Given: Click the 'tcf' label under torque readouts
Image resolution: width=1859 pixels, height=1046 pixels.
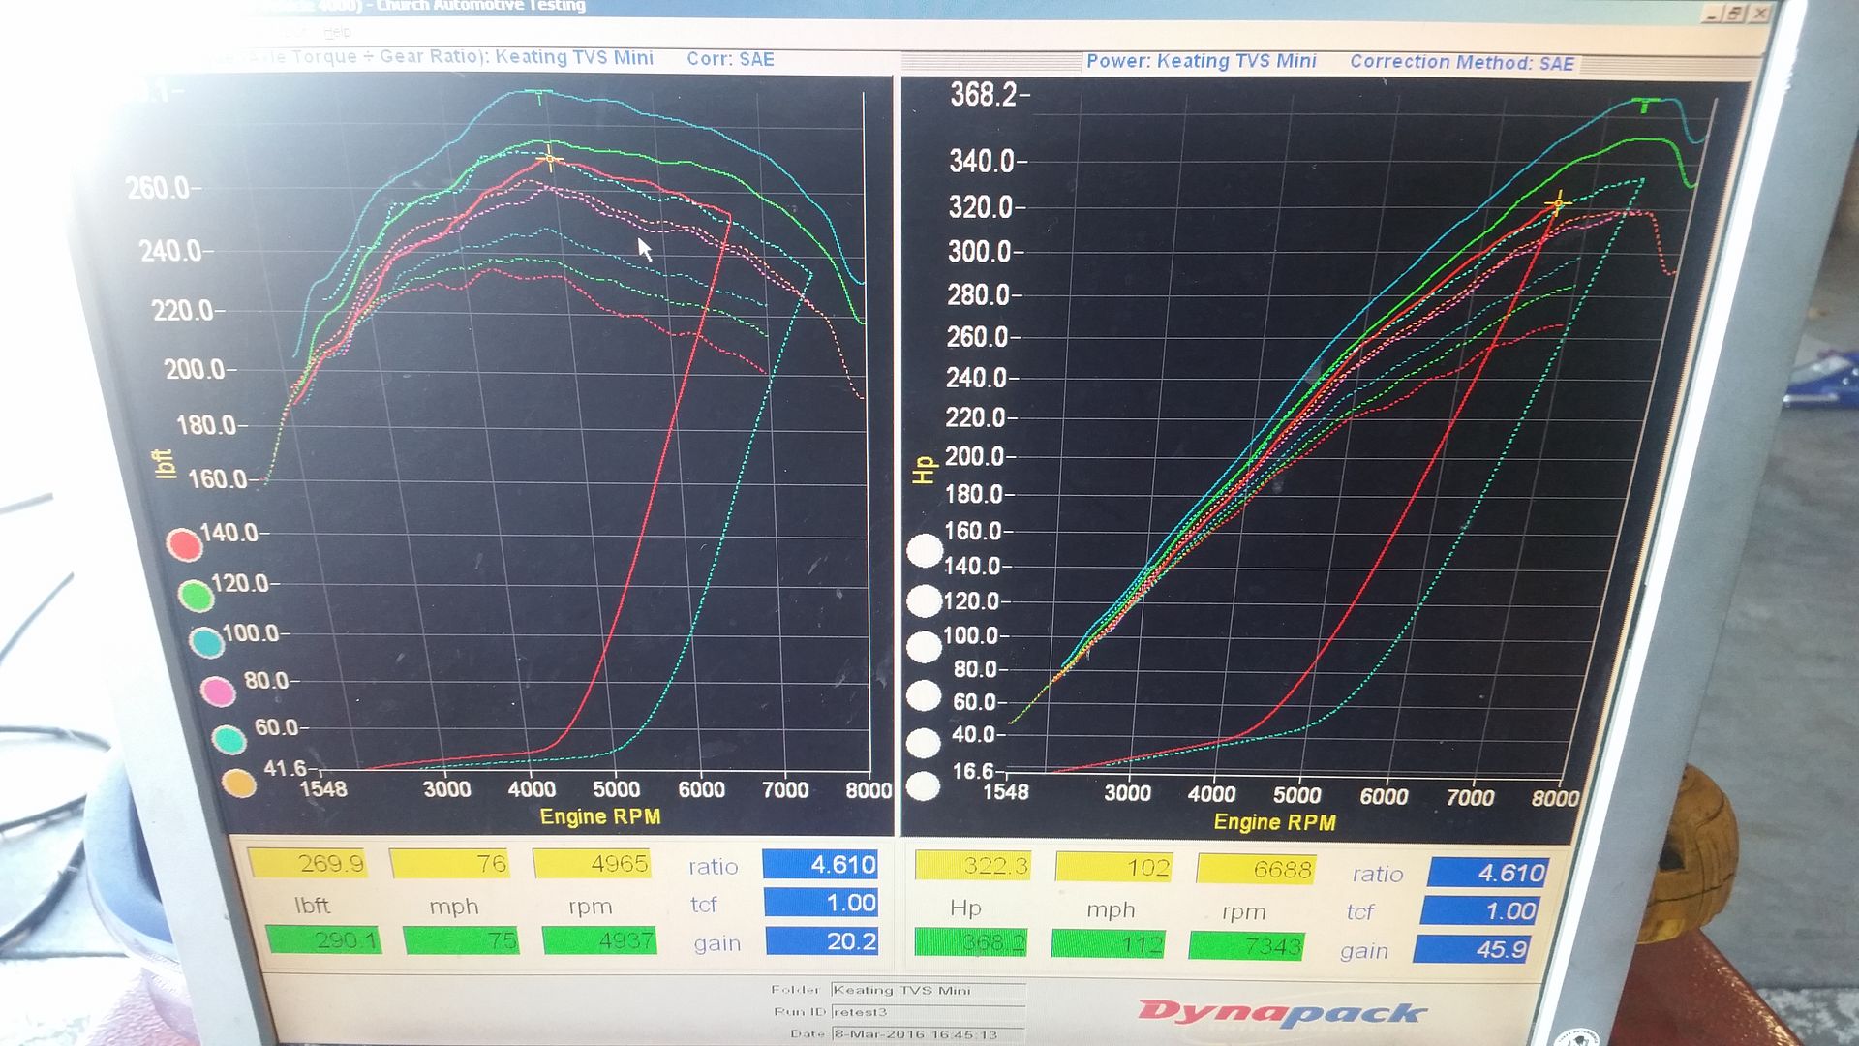Looking at the screenshot, I should pos(703,905).
